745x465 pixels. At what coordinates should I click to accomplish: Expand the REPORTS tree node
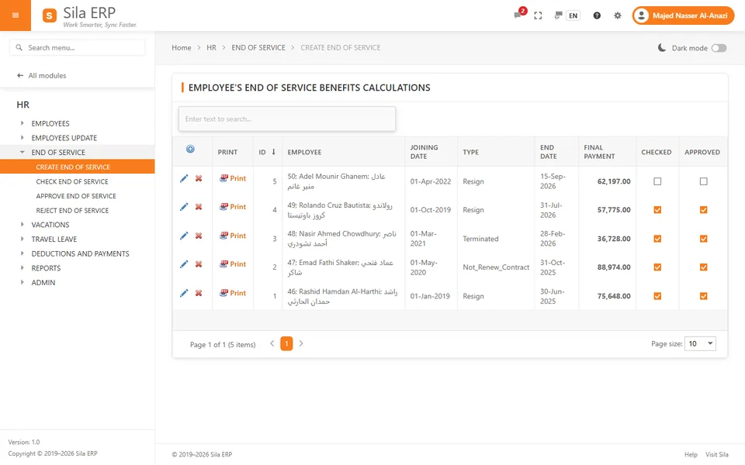22,268
